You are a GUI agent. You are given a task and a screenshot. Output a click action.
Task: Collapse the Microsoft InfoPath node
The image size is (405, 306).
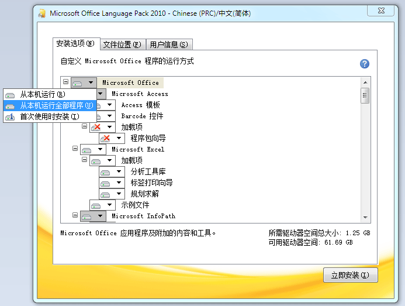tap(75, 215)
